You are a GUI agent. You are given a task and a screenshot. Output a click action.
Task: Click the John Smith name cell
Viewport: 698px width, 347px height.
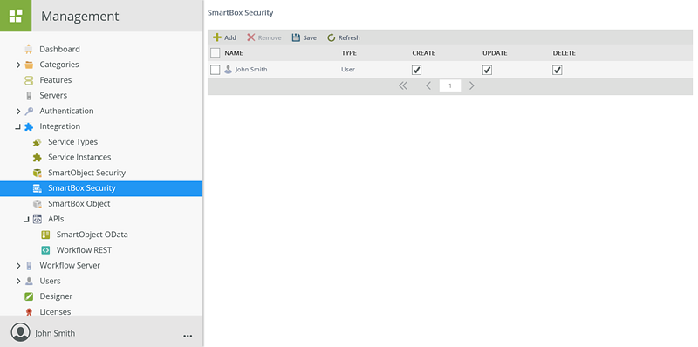(x=251, y=70)
